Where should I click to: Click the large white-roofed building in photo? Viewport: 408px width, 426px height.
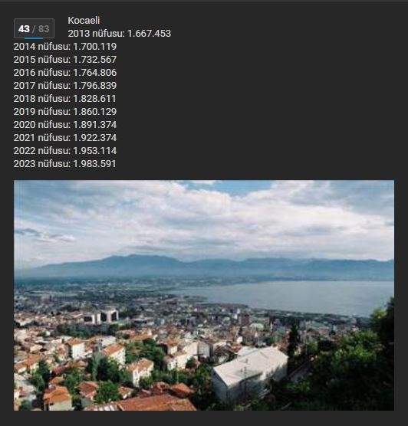click(x=250, y=372)
